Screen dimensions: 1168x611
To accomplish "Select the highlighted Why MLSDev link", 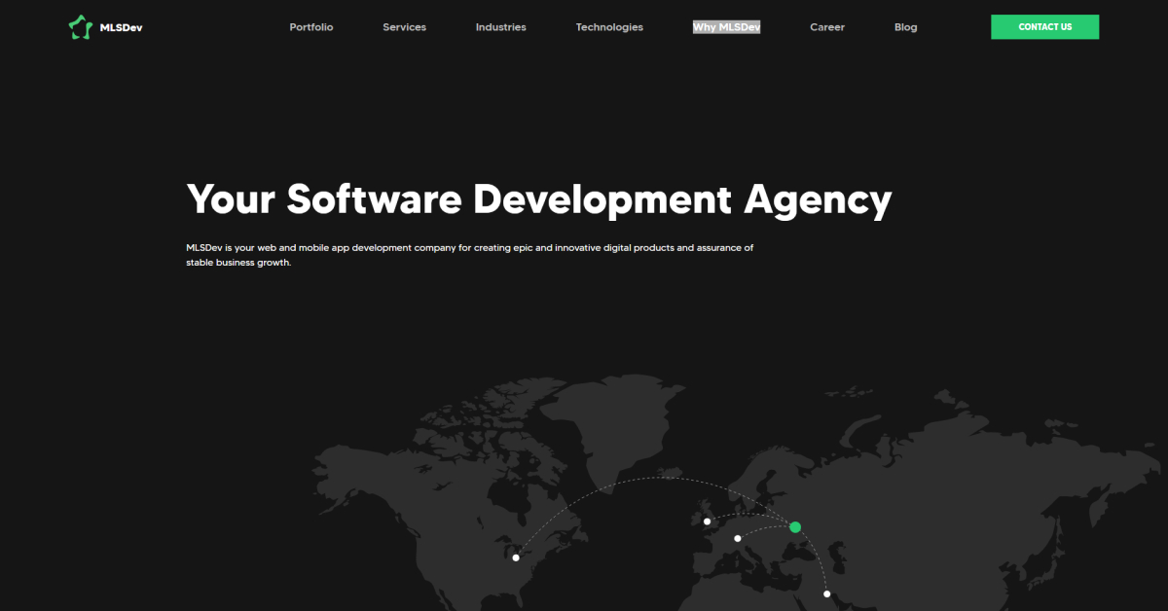I will 726,27.
